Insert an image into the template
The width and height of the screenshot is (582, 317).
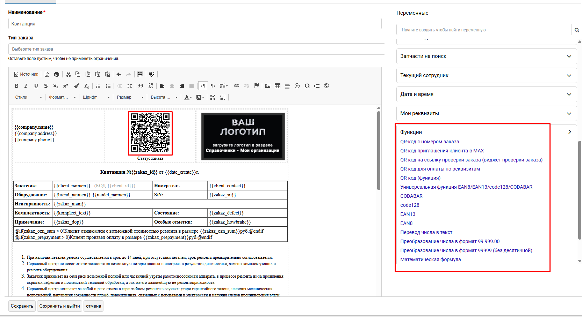(268, 86)
